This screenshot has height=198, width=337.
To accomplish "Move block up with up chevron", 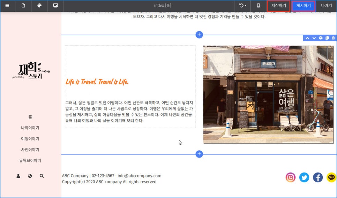I will pyautogui.click(x=307, y=38).
